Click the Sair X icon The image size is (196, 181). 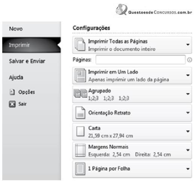12,104
